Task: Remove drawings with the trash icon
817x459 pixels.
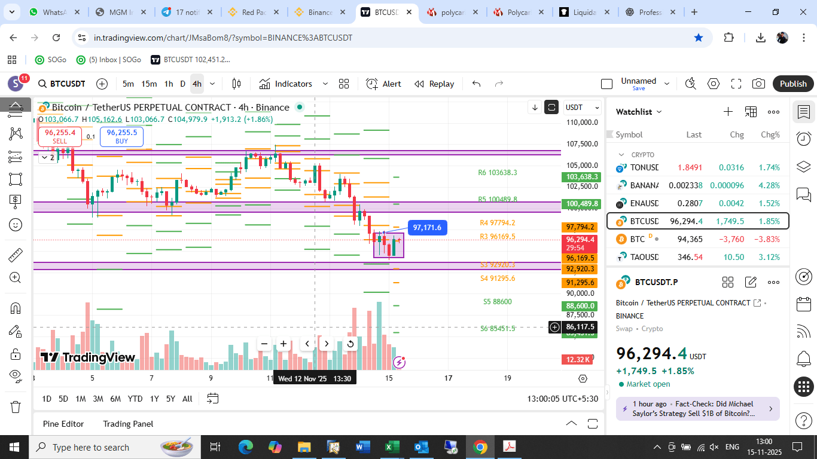Action: [x=16, y=407]
